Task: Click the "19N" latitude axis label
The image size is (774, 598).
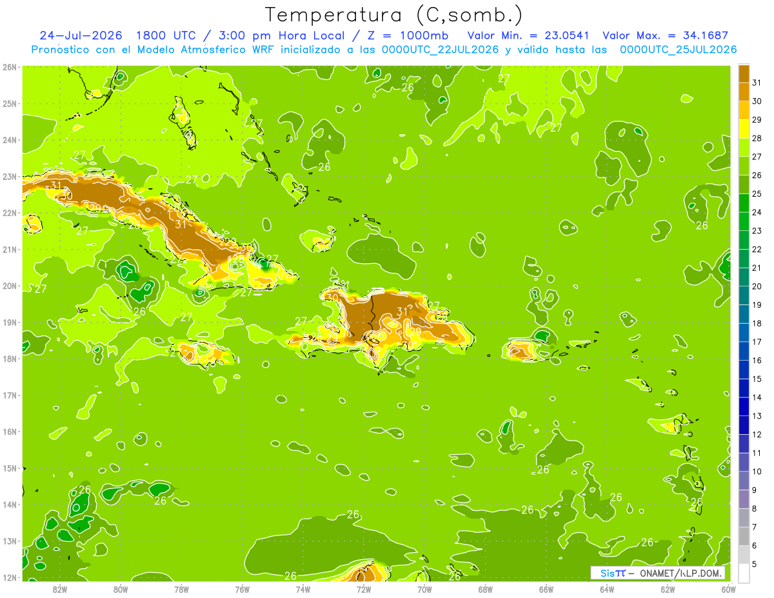Action: [x=9, y=322]
